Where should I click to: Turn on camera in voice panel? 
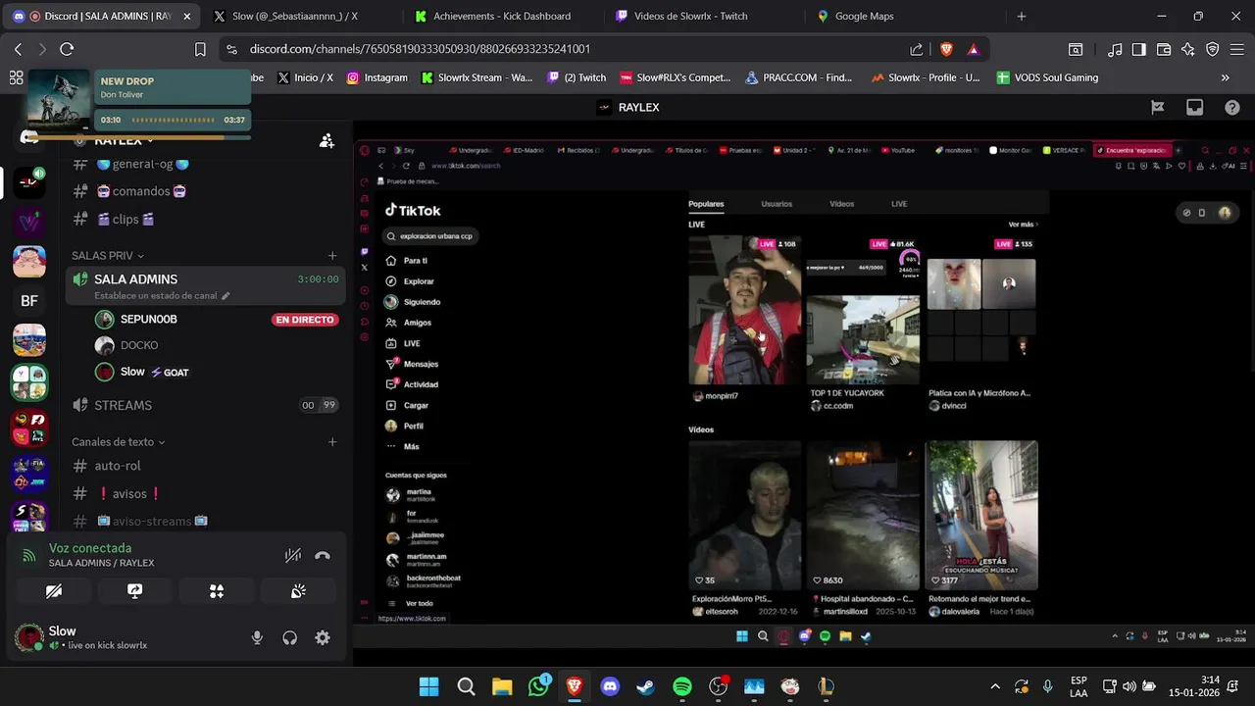tap(54, 591)
